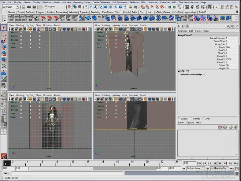Click the help question mark icon

coord(125,7)
